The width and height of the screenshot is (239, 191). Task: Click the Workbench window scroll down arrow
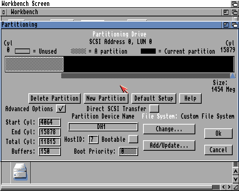(235, 180)
